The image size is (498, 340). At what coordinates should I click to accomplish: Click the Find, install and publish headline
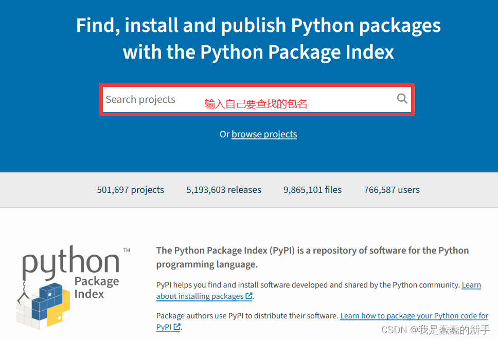click(x=258, y=39)
